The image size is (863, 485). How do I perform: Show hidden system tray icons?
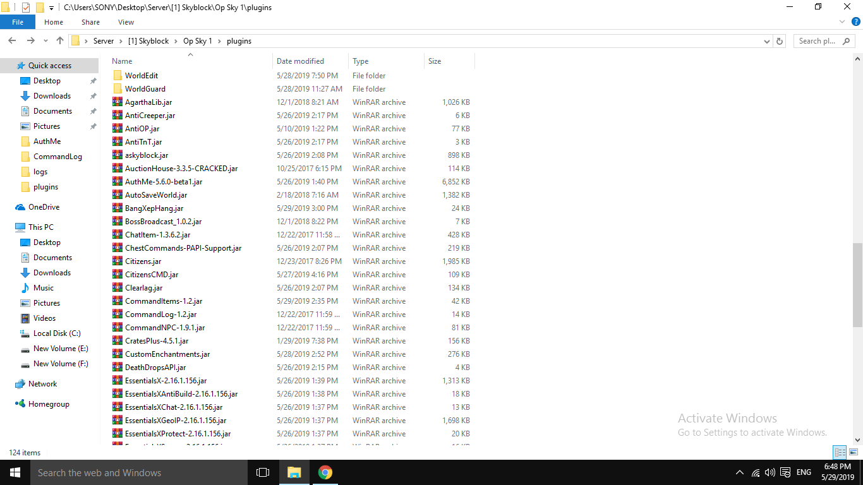pyautogui.click(x=740, y=472)
